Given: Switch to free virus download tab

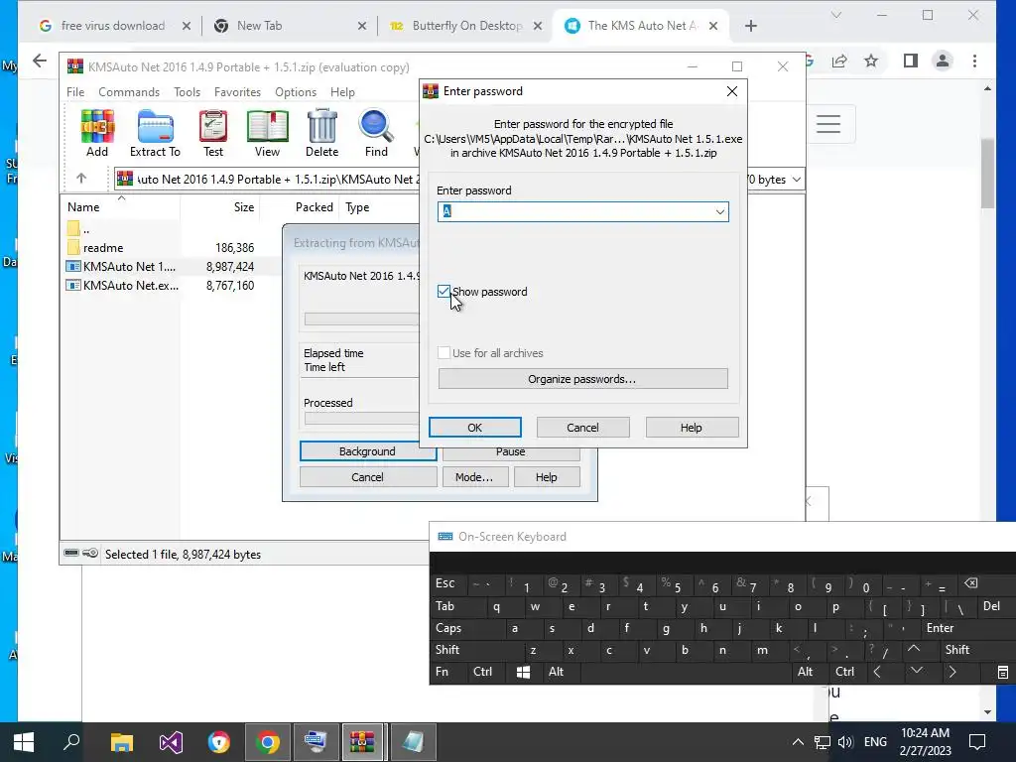Looking at the screenshot, I should tap(113, 26).
